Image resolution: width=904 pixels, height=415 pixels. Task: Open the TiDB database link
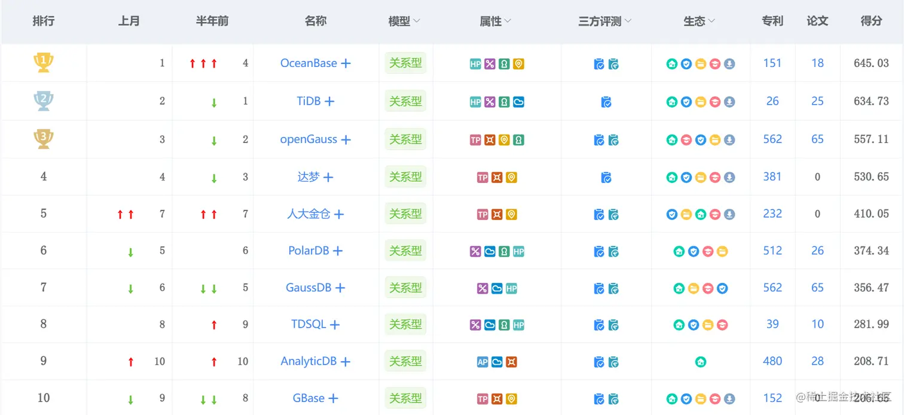click(309, 102)
